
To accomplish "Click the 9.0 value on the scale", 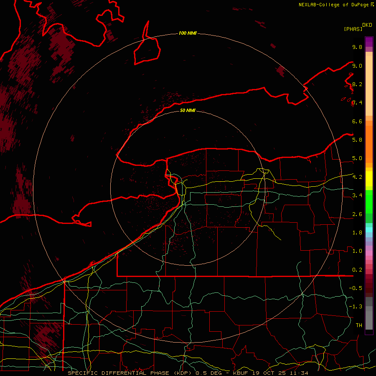I will [357, 66].
